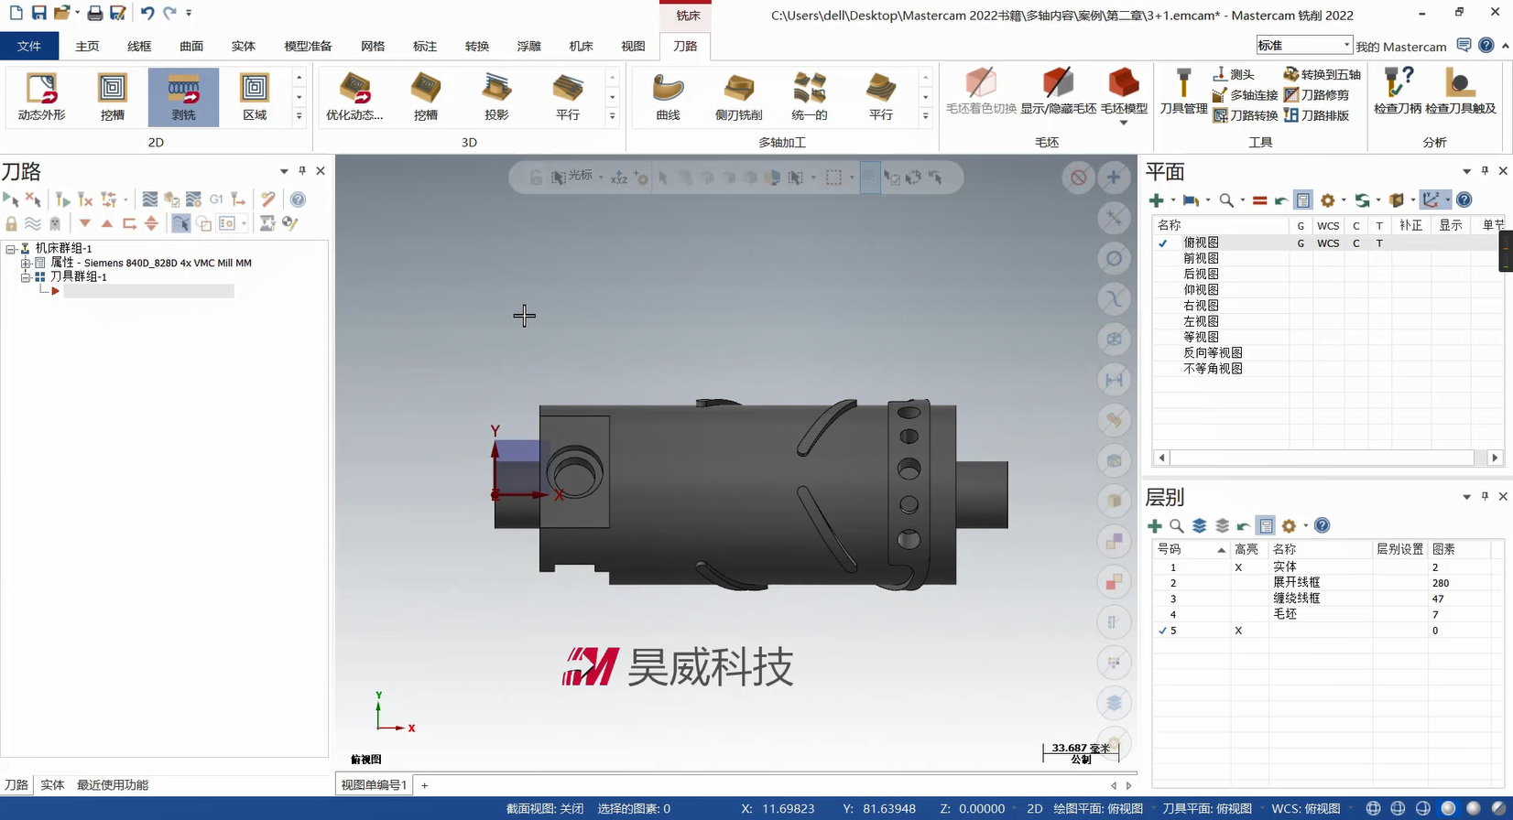Click the WCS: 俯视图 status bar entry
Image resolution: width=1513 pixels, height=820 pixels.
click(x=1306, y=809)
